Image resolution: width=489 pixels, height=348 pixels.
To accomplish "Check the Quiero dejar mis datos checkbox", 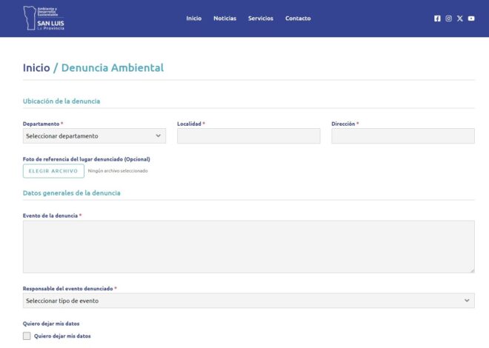I will point(27,336).
